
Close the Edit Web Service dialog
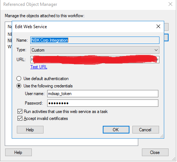pos(158,26)
